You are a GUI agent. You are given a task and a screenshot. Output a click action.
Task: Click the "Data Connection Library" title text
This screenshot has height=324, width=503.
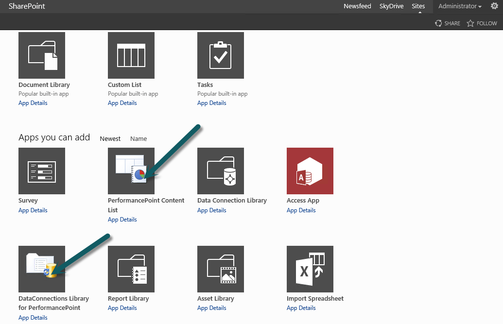click(x=232, y=201)
